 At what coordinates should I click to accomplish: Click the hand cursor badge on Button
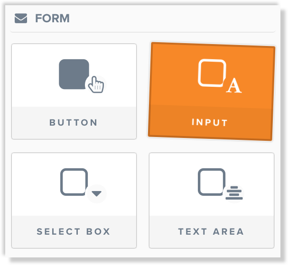96,85
